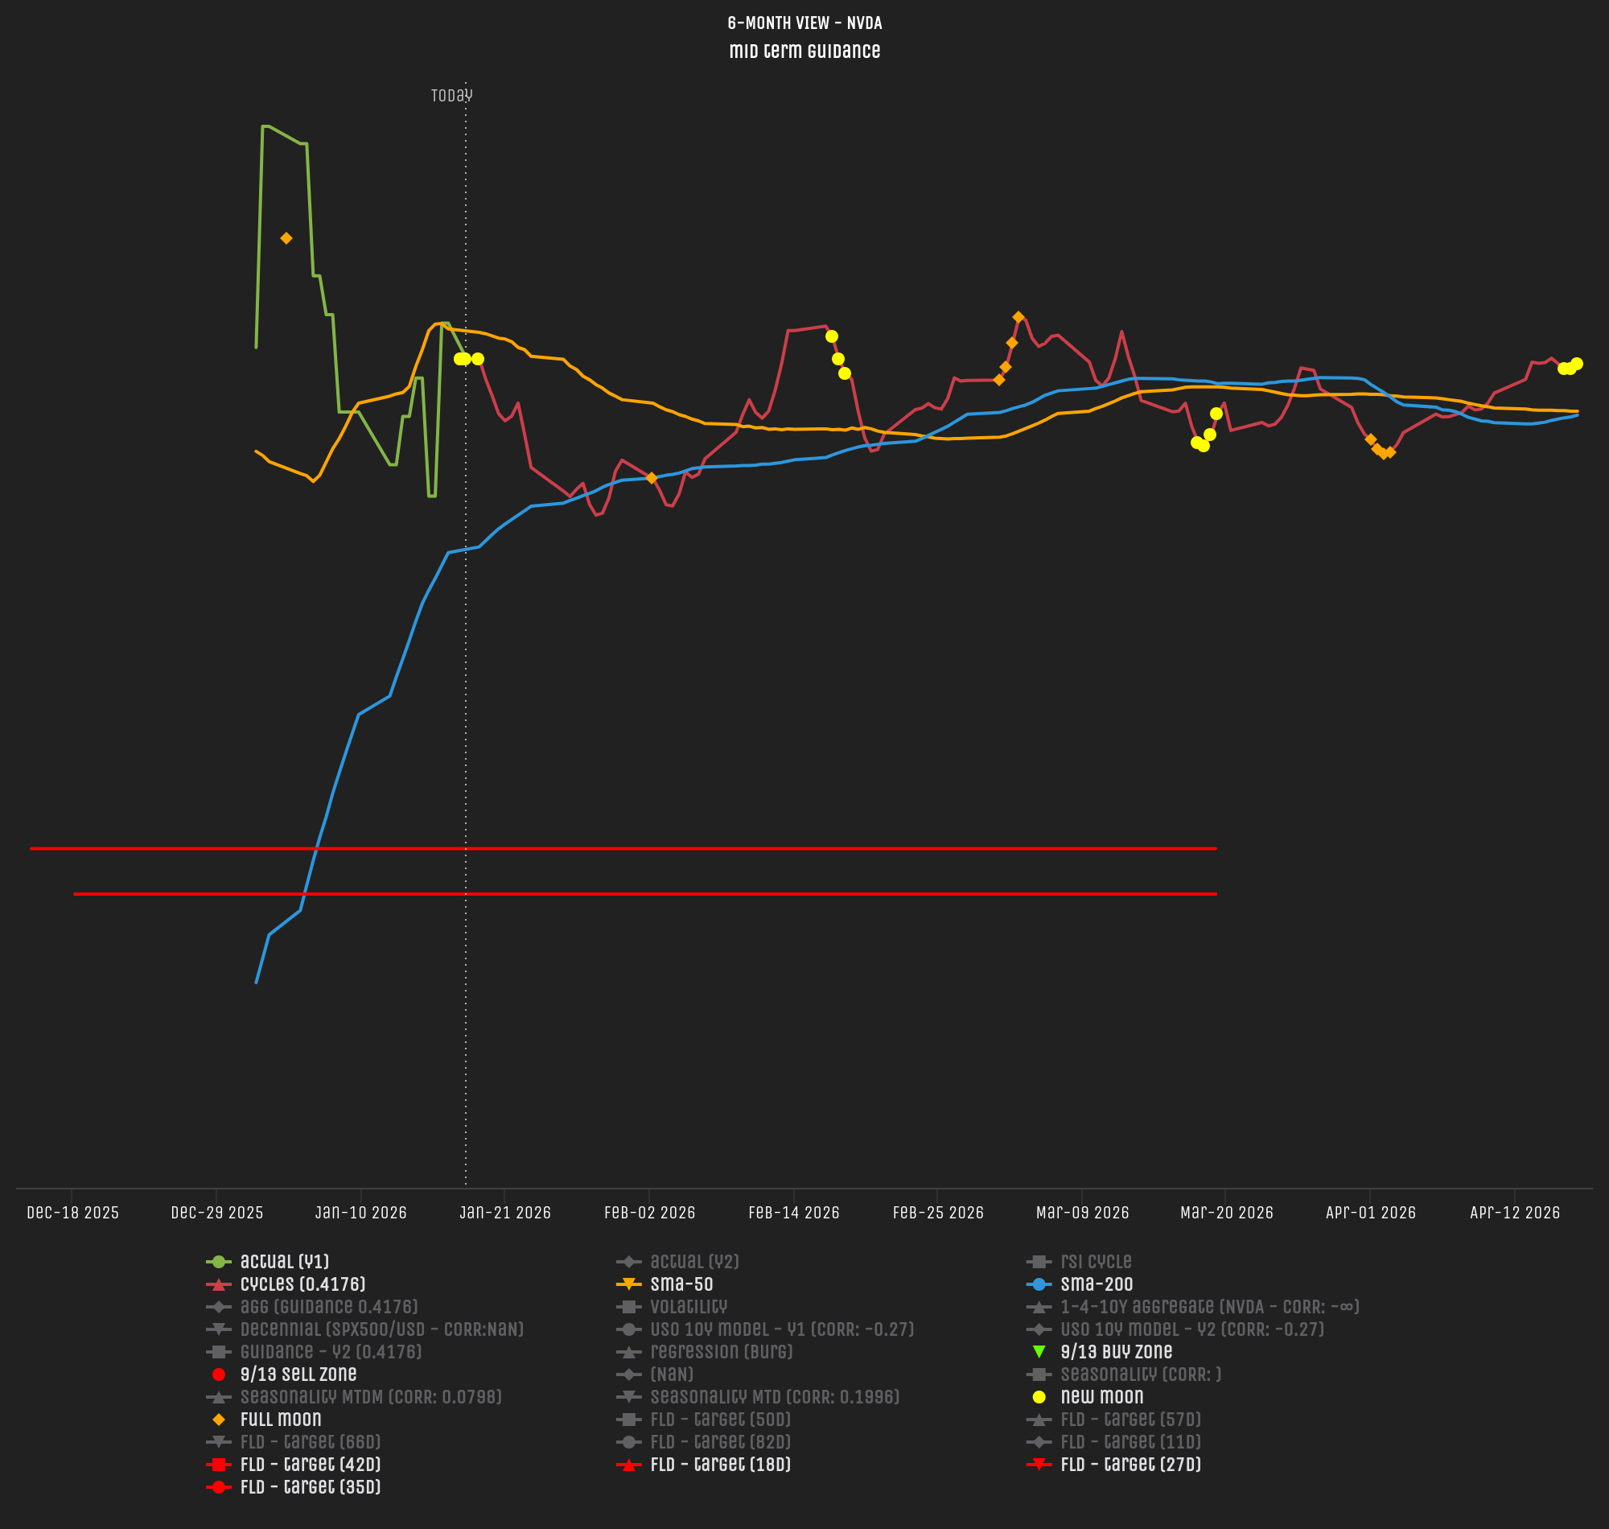
Task: Click the red 9/13 Sell Zone dot
Action: 218,1375
